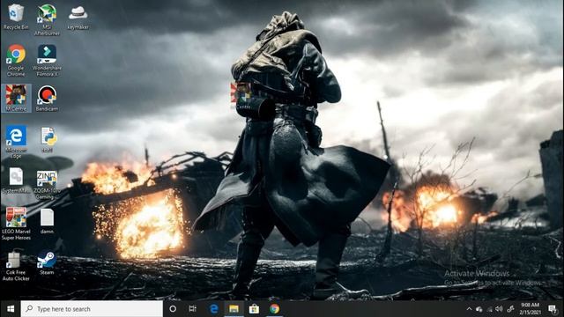Select the System Ma... file icon
The height and width of the screenshot is (317, 564).
16,181
